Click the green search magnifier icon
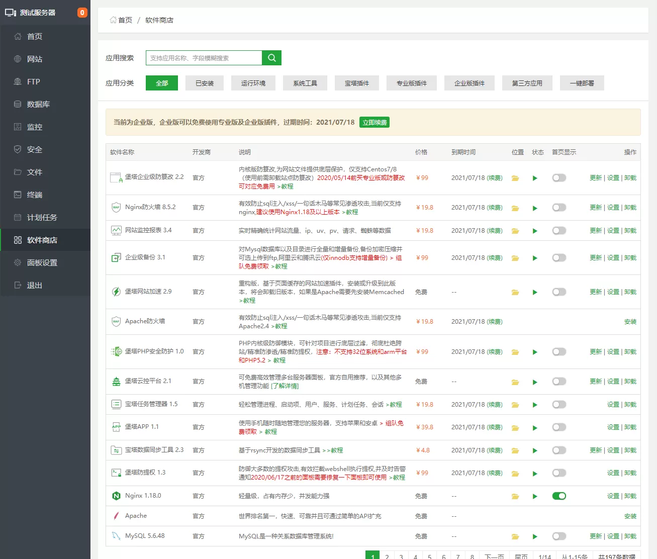This screenshot has width=657, height=559. click(x=271, y=58)
